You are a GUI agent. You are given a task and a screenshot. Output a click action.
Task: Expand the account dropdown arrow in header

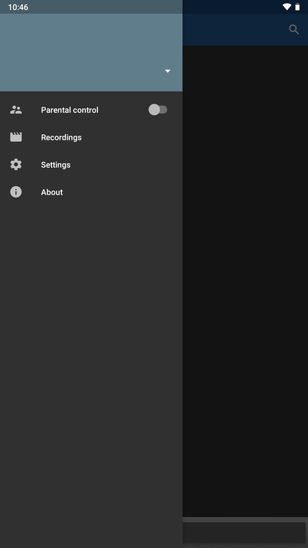point(168,71)
